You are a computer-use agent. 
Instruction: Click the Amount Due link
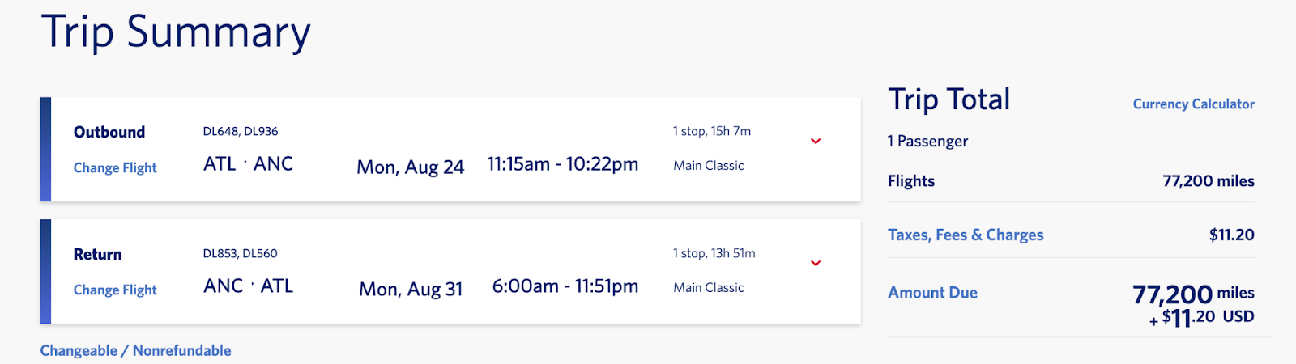point(932,293)
